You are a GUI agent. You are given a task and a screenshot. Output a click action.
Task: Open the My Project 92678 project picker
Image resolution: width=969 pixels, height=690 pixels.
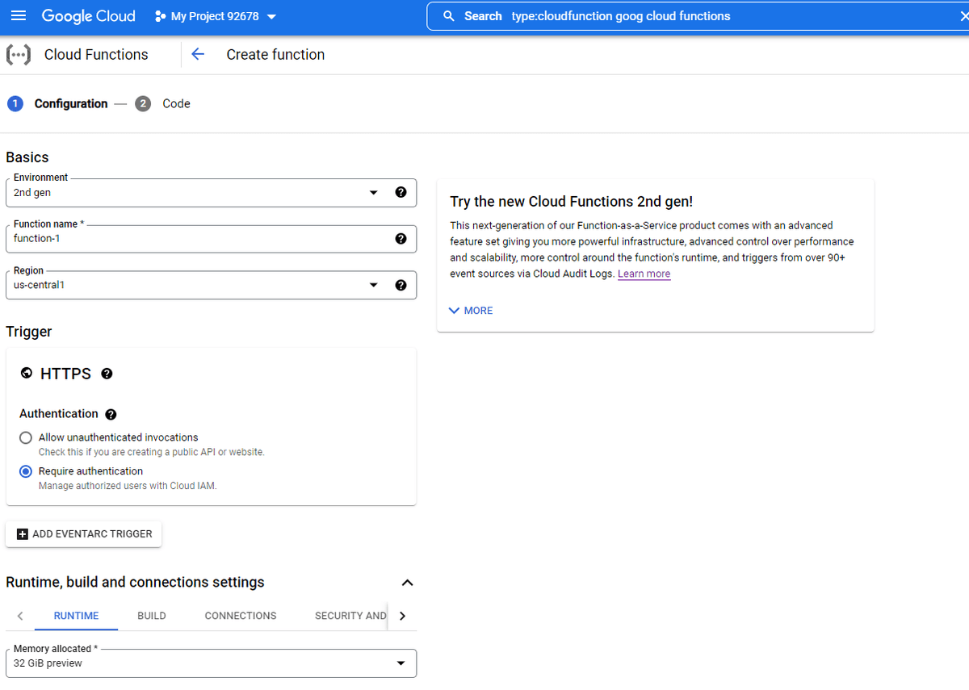coord(215,16)
